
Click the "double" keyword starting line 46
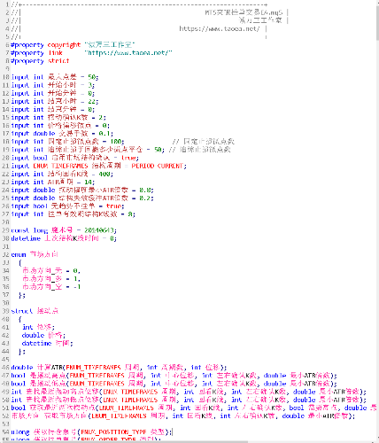(22, 367)
